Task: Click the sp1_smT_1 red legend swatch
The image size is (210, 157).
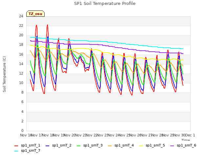Action: tap(16, 146)
